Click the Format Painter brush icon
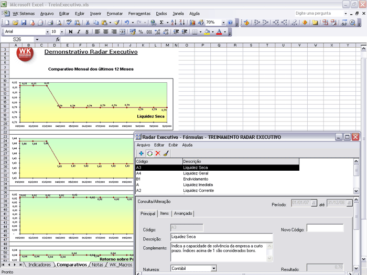The height and width of the screenshot is (275, 367). (117, 23)
